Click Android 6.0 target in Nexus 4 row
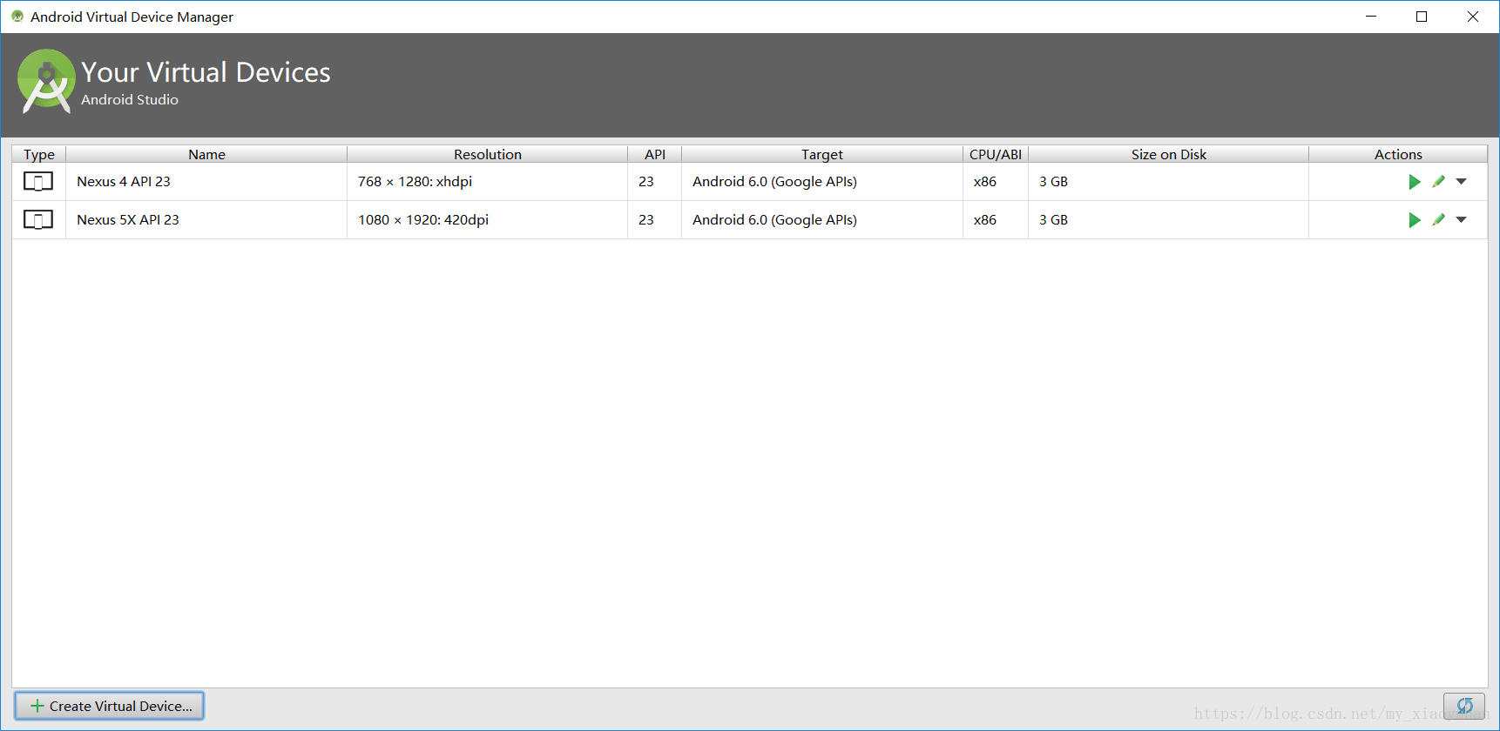Image resolution: width=1500 pixels, height=731 pixels. coord(822,182)
